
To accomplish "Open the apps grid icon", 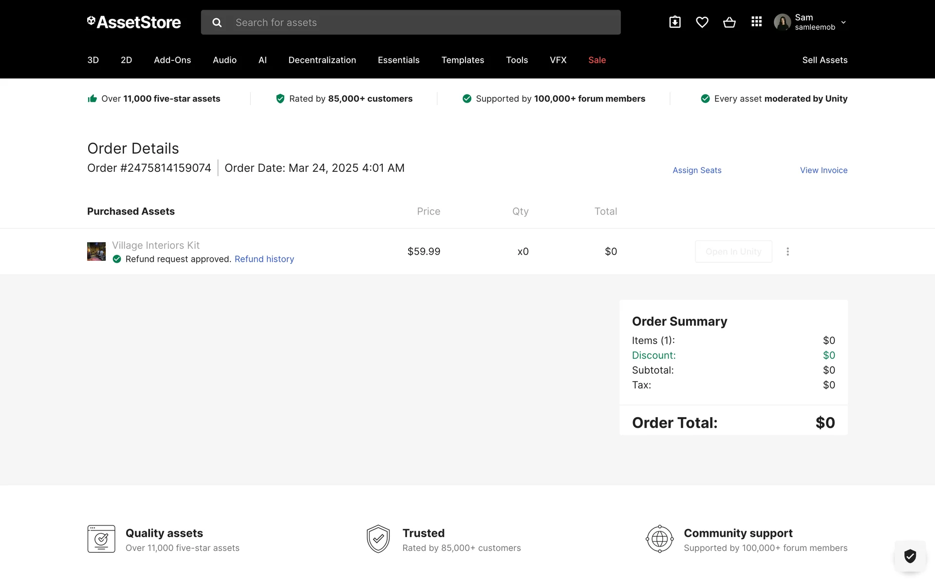I will [756, 22].
